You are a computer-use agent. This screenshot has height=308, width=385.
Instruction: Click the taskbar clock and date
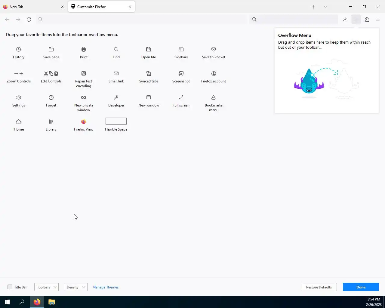point(374,302)
